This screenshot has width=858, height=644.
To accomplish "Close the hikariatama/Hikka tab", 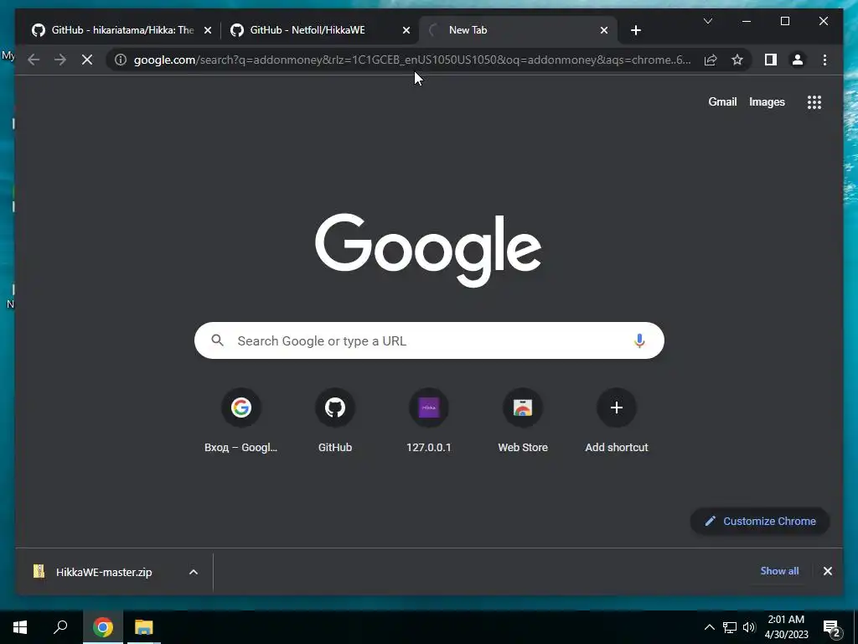I will pyautogui.click(x=208, y=30).
